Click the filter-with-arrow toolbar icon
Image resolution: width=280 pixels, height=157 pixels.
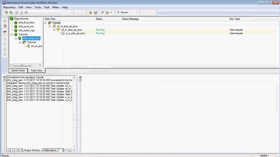click(x=107, y=13)
